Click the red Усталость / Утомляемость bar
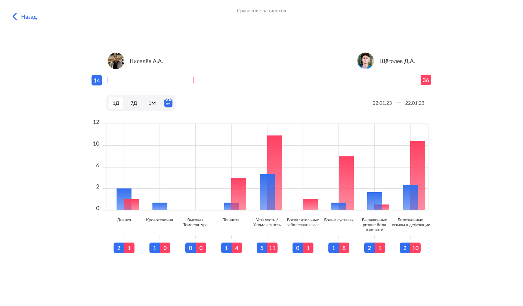 [x=275, y=173]
